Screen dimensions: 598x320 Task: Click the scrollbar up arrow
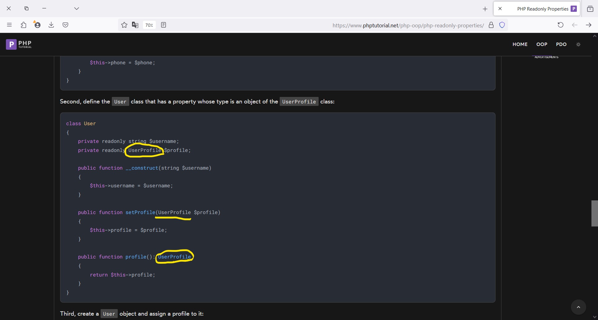pos(595,36)
